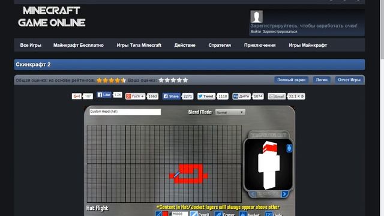Click the Undo tool icon
This screenshot has width=384, height=216.
coord(269,214)
